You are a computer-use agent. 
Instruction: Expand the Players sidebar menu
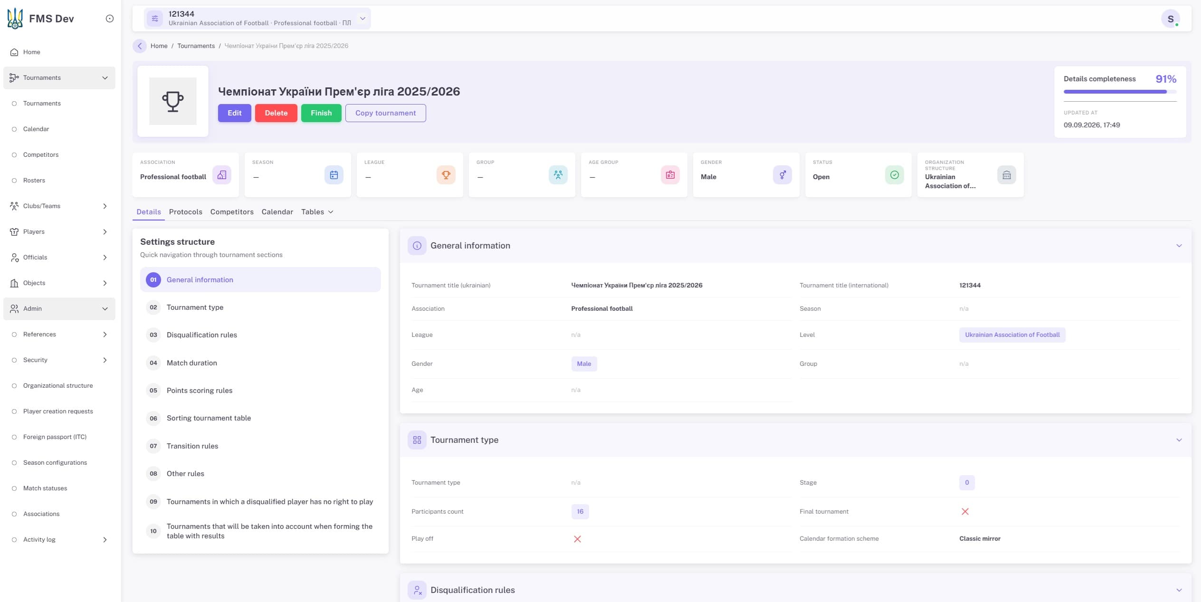(59, 232)
